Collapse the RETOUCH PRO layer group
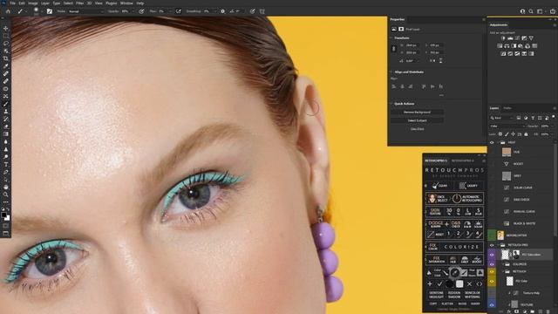This screenshot has height=314, width=558. [x=498, y=245]
